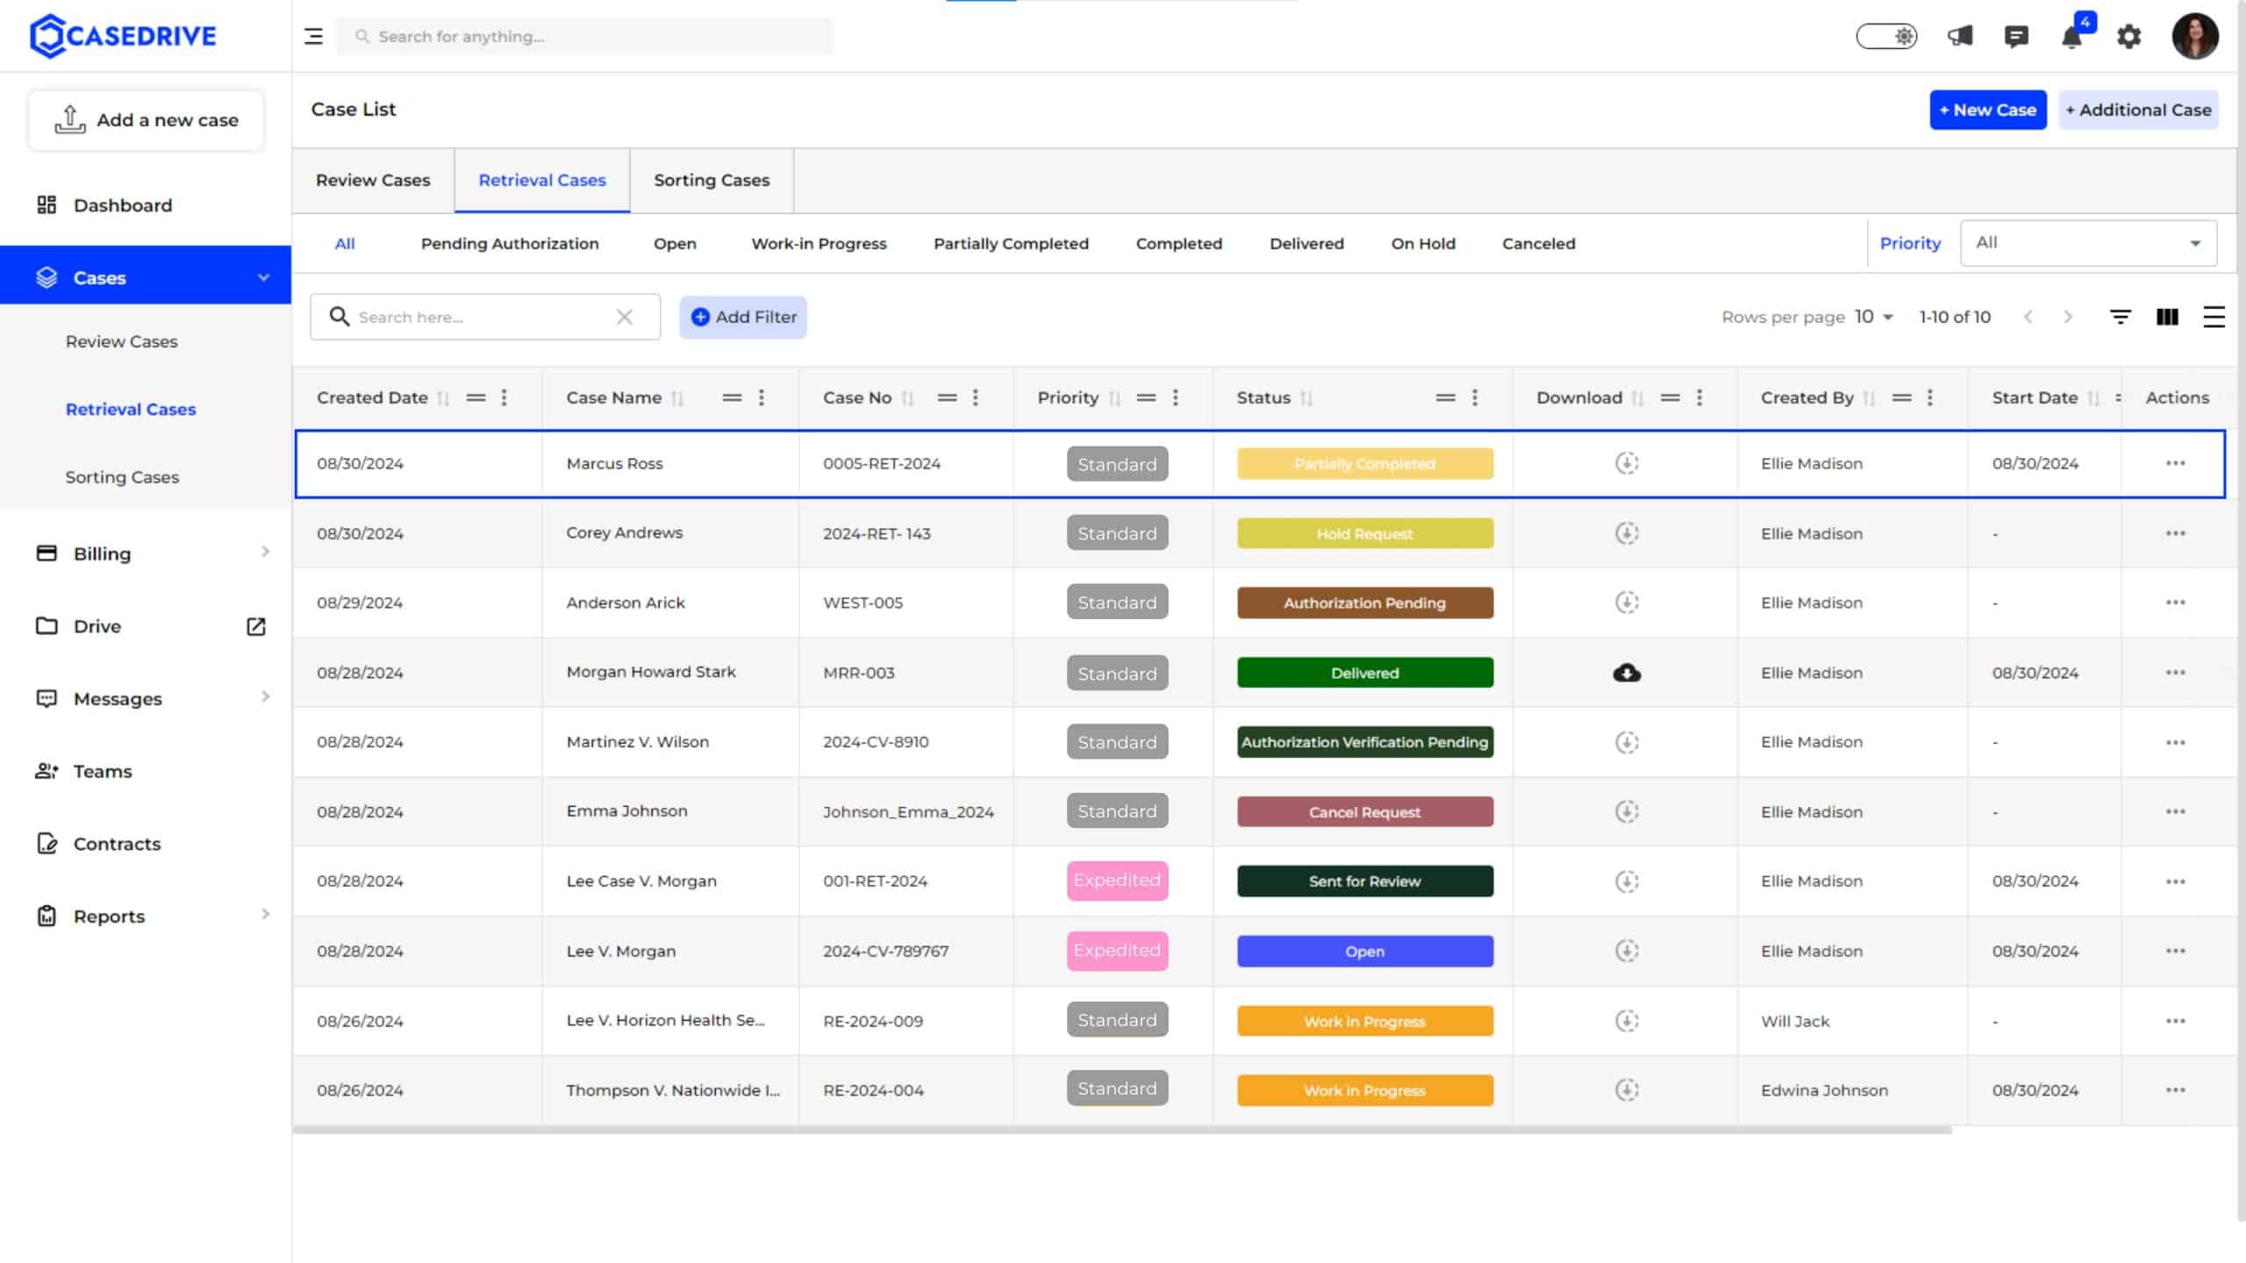Switch to Sorting Cases tab
The height and width of the screenshot is (1263, 2246).
pyautogui.click(x=712, y=180)
